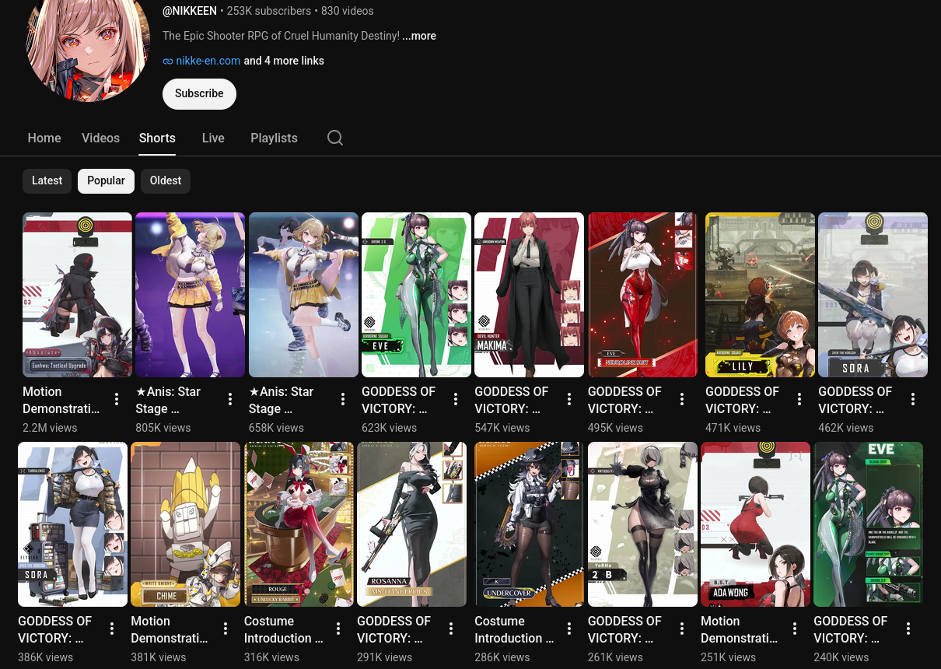941x669 pixels.
Task: Play the 2B short thumbnail
Action: click(x=642, y=524)
